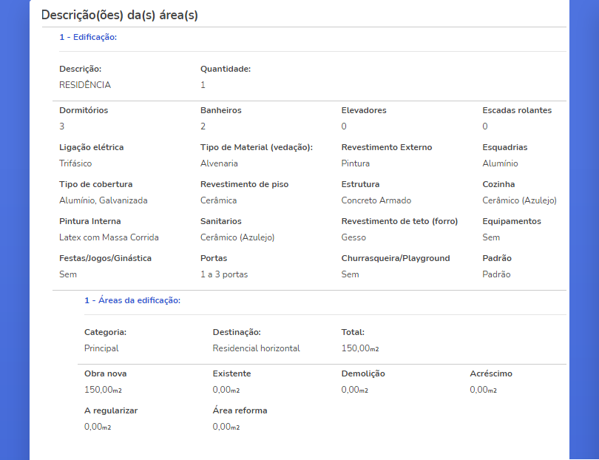This screenshot has height=460, width=599.
Task: Click the Concreto Armado structure value
Action: pyautogui.click(x=376, y=200)
